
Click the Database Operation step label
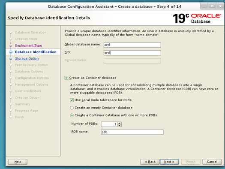[30, 33]
